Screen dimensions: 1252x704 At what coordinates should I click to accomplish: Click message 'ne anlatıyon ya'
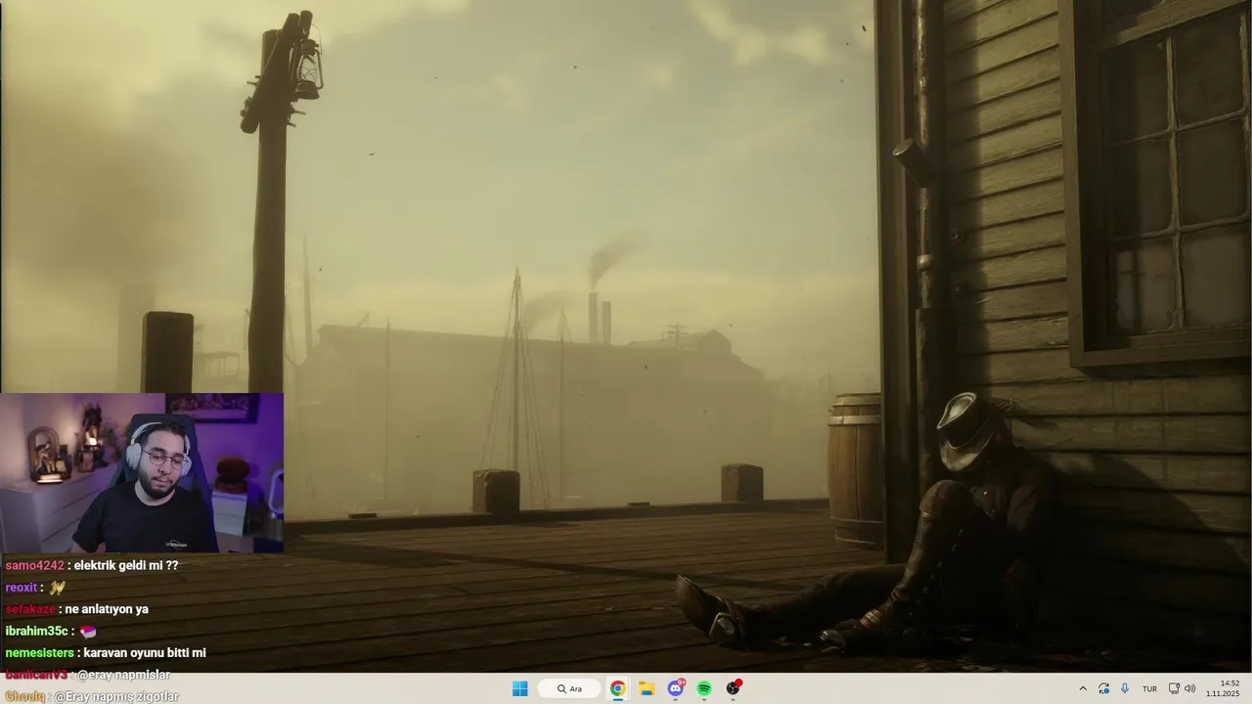[x=107, y=609]
